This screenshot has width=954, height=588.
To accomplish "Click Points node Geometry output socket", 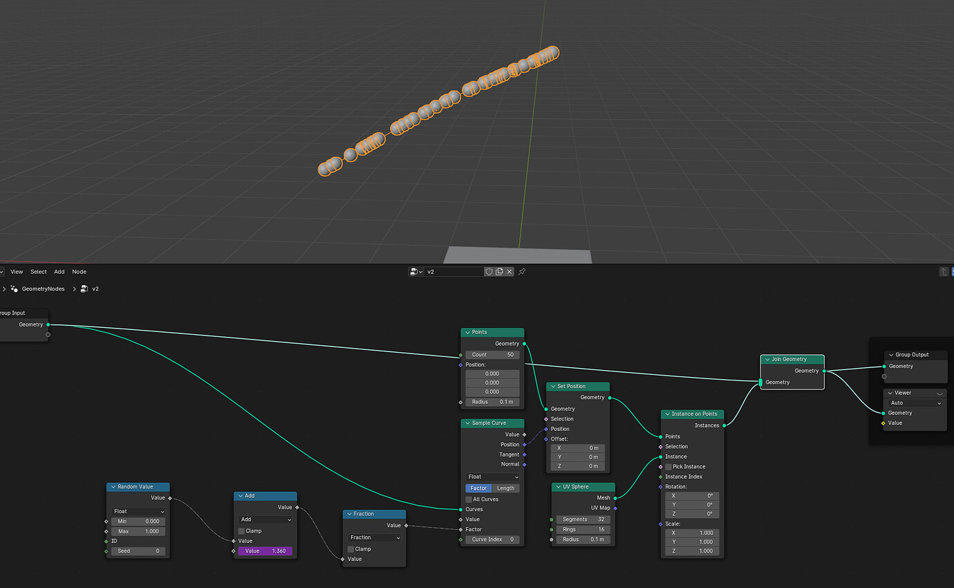I will (x=524, y=343).
